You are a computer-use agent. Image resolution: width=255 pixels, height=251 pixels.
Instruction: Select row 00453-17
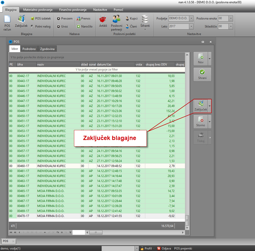click(x=97, y=131)
